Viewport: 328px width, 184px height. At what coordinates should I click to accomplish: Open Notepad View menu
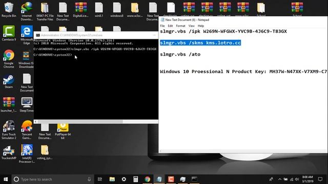tap(191, 26)
